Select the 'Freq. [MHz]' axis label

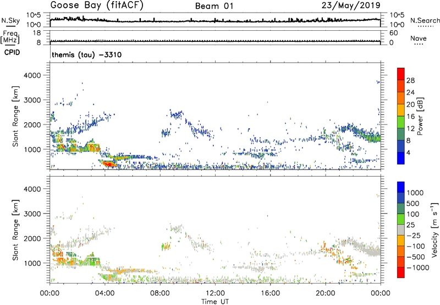tap(10, 37)
